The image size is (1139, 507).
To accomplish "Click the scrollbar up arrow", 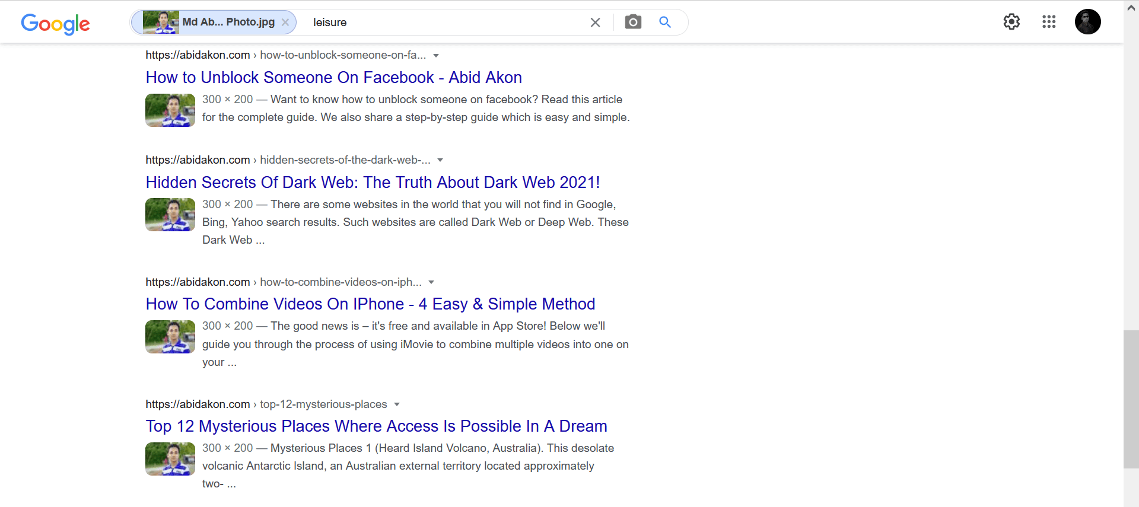I will 1131,7.
